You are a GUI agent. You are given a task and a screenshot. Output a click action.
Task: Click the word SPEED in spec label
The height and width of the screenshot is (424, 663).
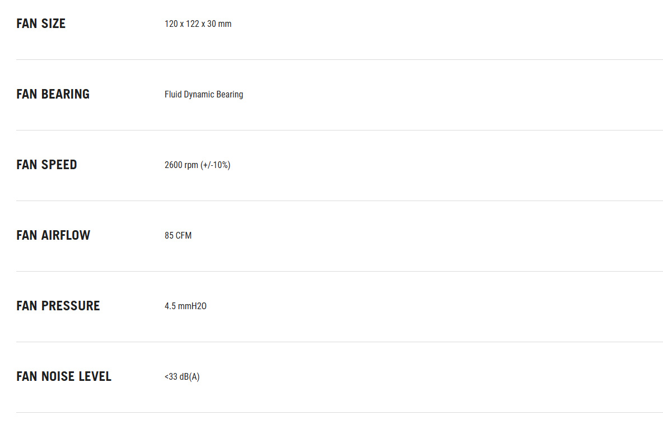(x=59, y=165)
